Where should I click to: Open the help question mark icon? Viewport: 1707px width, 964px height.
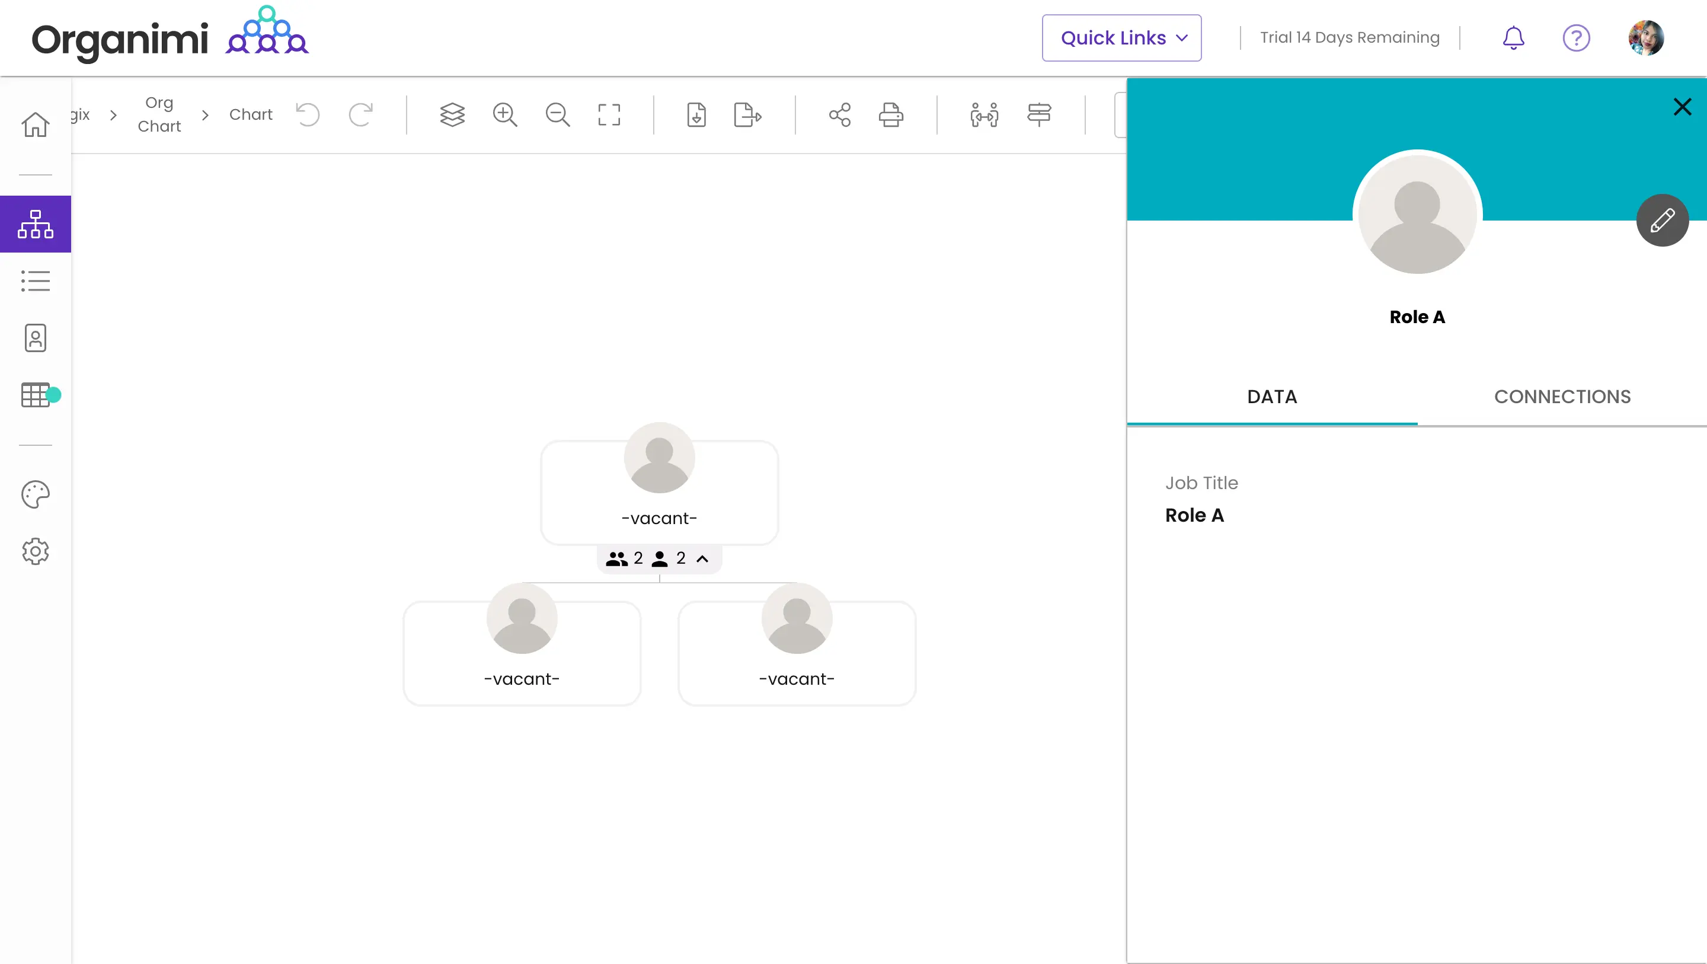pos(1576,38)
